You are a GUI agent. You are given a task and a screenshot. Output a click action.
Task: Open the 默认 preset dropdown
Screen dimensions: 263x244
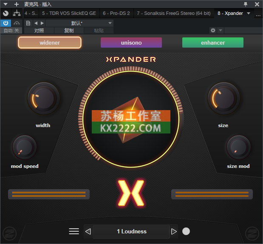tap(79, 23)
